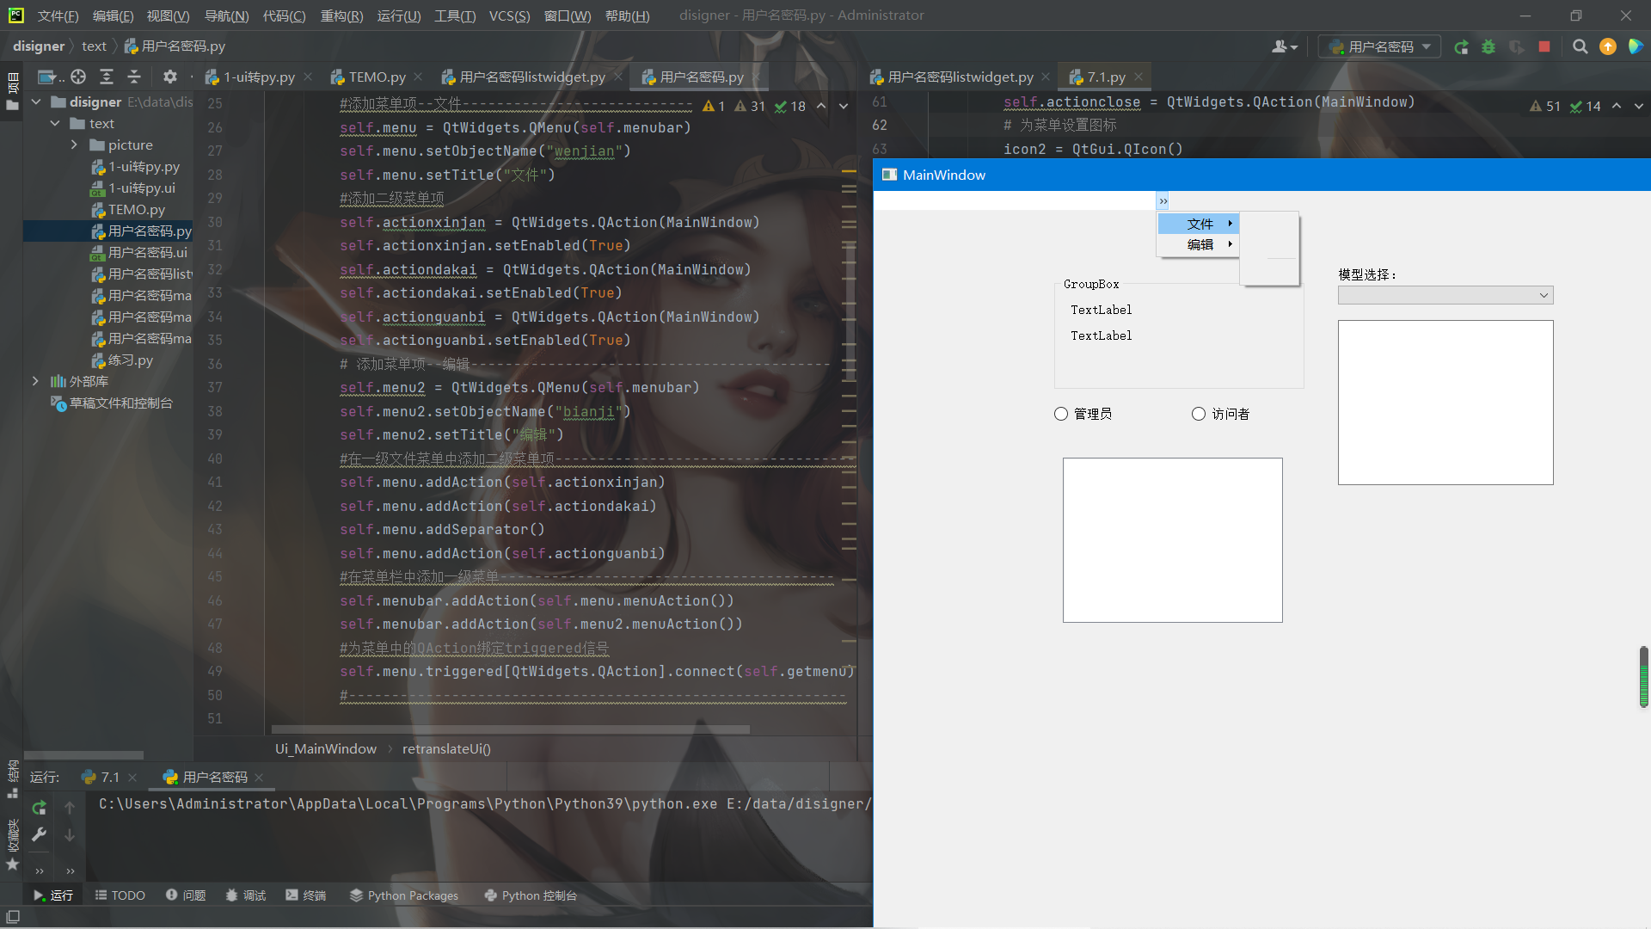This screenshot has width=1651, height=929.
Task: Close the 用户名密码listwidget.py tab in left editor
Action: pyautogui.click(x=617, y=77)
